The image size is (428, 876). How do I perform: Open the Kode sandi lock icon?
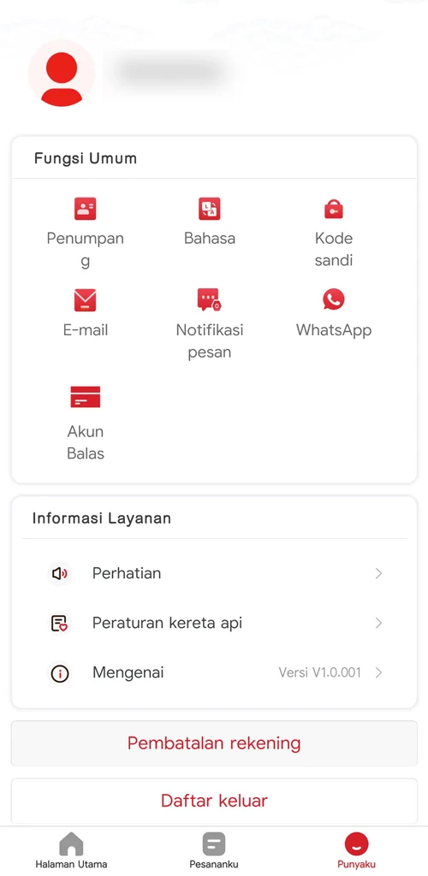(334, 209)
